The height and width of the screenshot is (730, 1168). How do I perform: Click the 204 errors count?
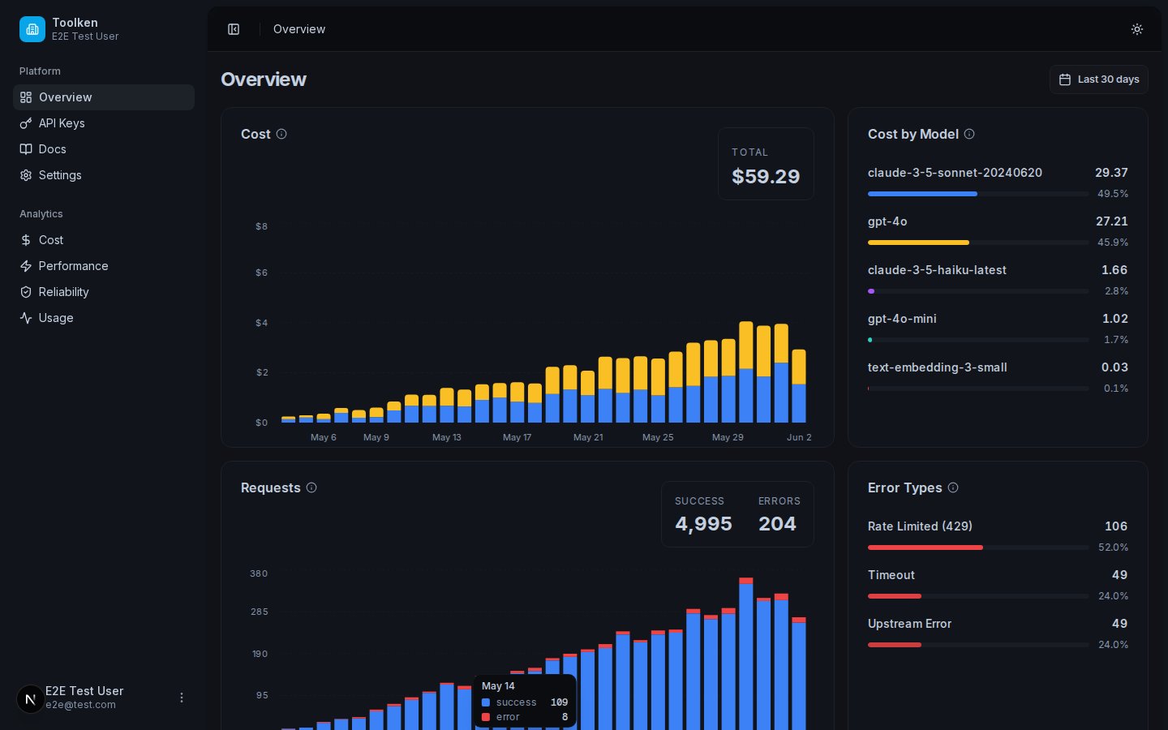click(x=777, y=524)
